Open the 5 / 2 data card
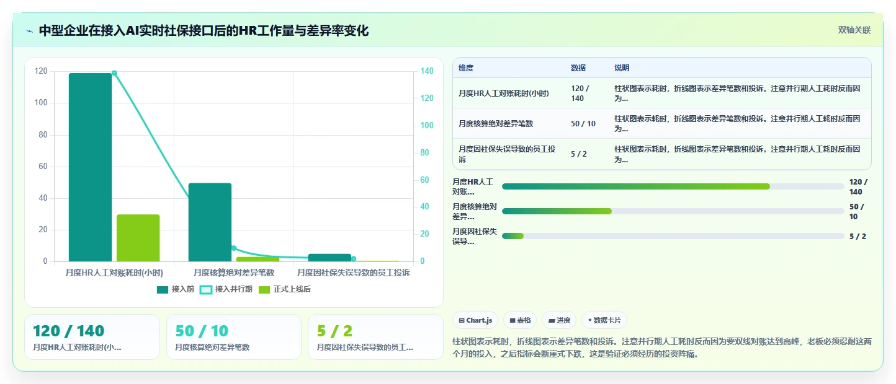 375,337
